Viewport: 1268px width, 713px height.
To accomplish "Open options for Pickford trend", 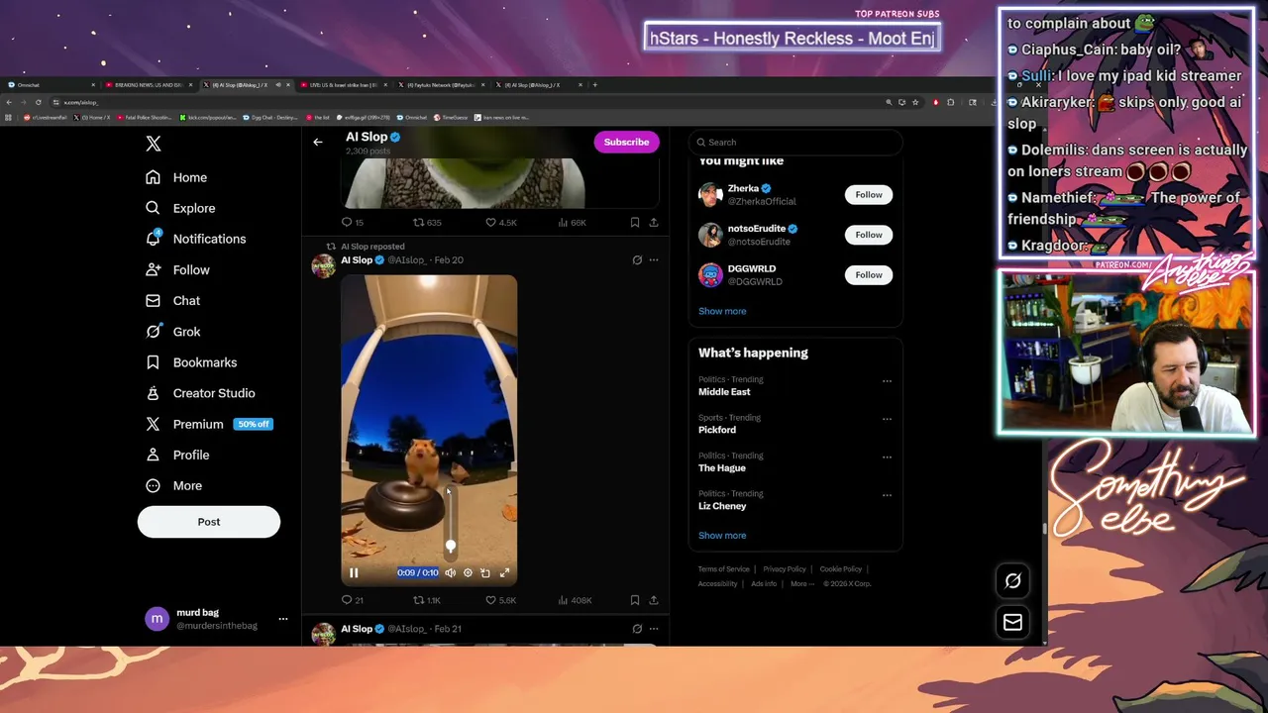I will [x=887, y=419].
